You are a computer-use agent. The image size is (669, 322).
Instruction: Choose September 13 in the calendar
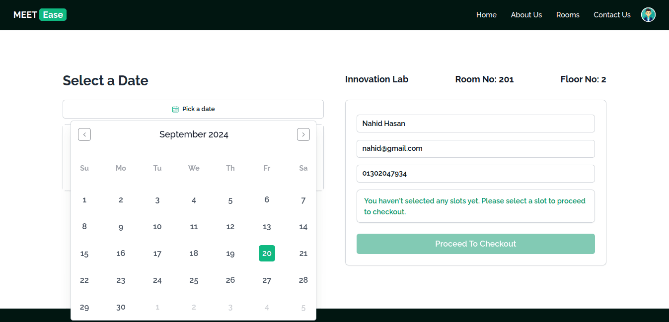coord(267,227)
